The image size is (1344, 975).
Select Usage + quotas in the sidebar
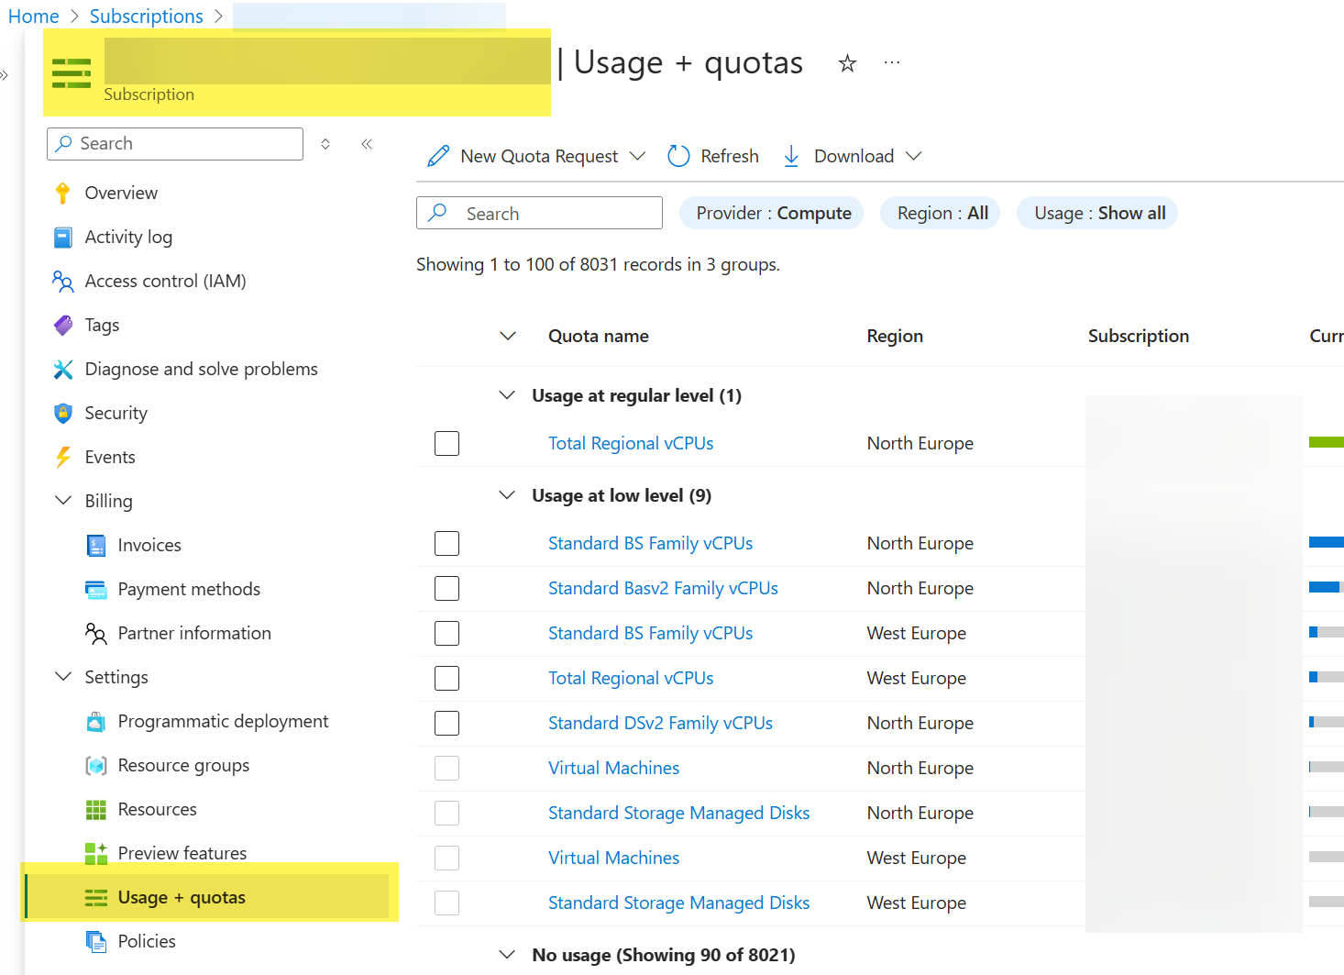tap(182, 897)
